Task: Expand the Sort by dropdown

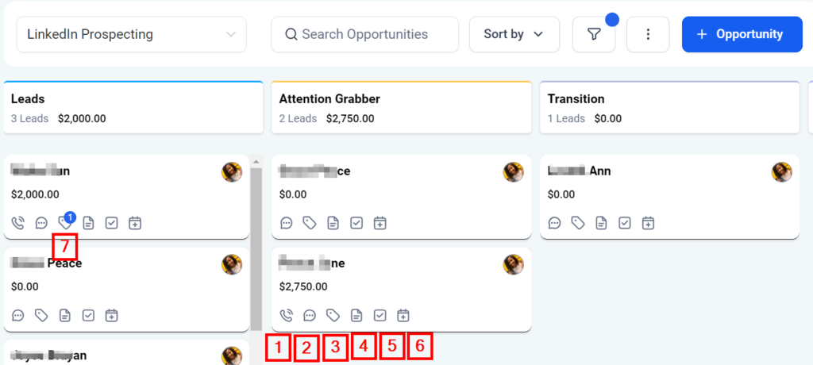Action: coord(514,34)
